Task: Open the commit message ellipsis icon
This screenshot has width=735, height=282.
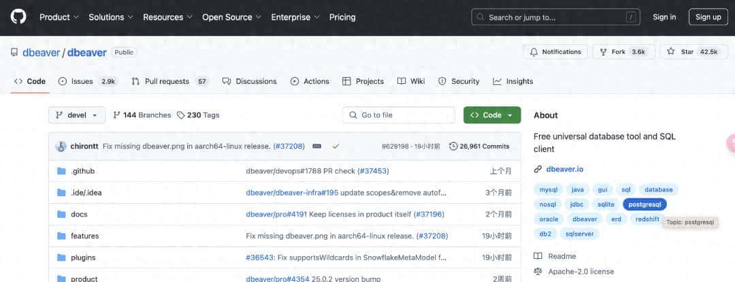Action: [x=317, y=146]
